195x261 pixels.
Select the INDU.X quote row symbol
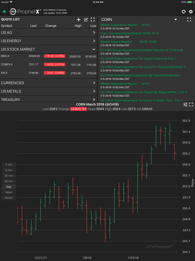(5, 56)
